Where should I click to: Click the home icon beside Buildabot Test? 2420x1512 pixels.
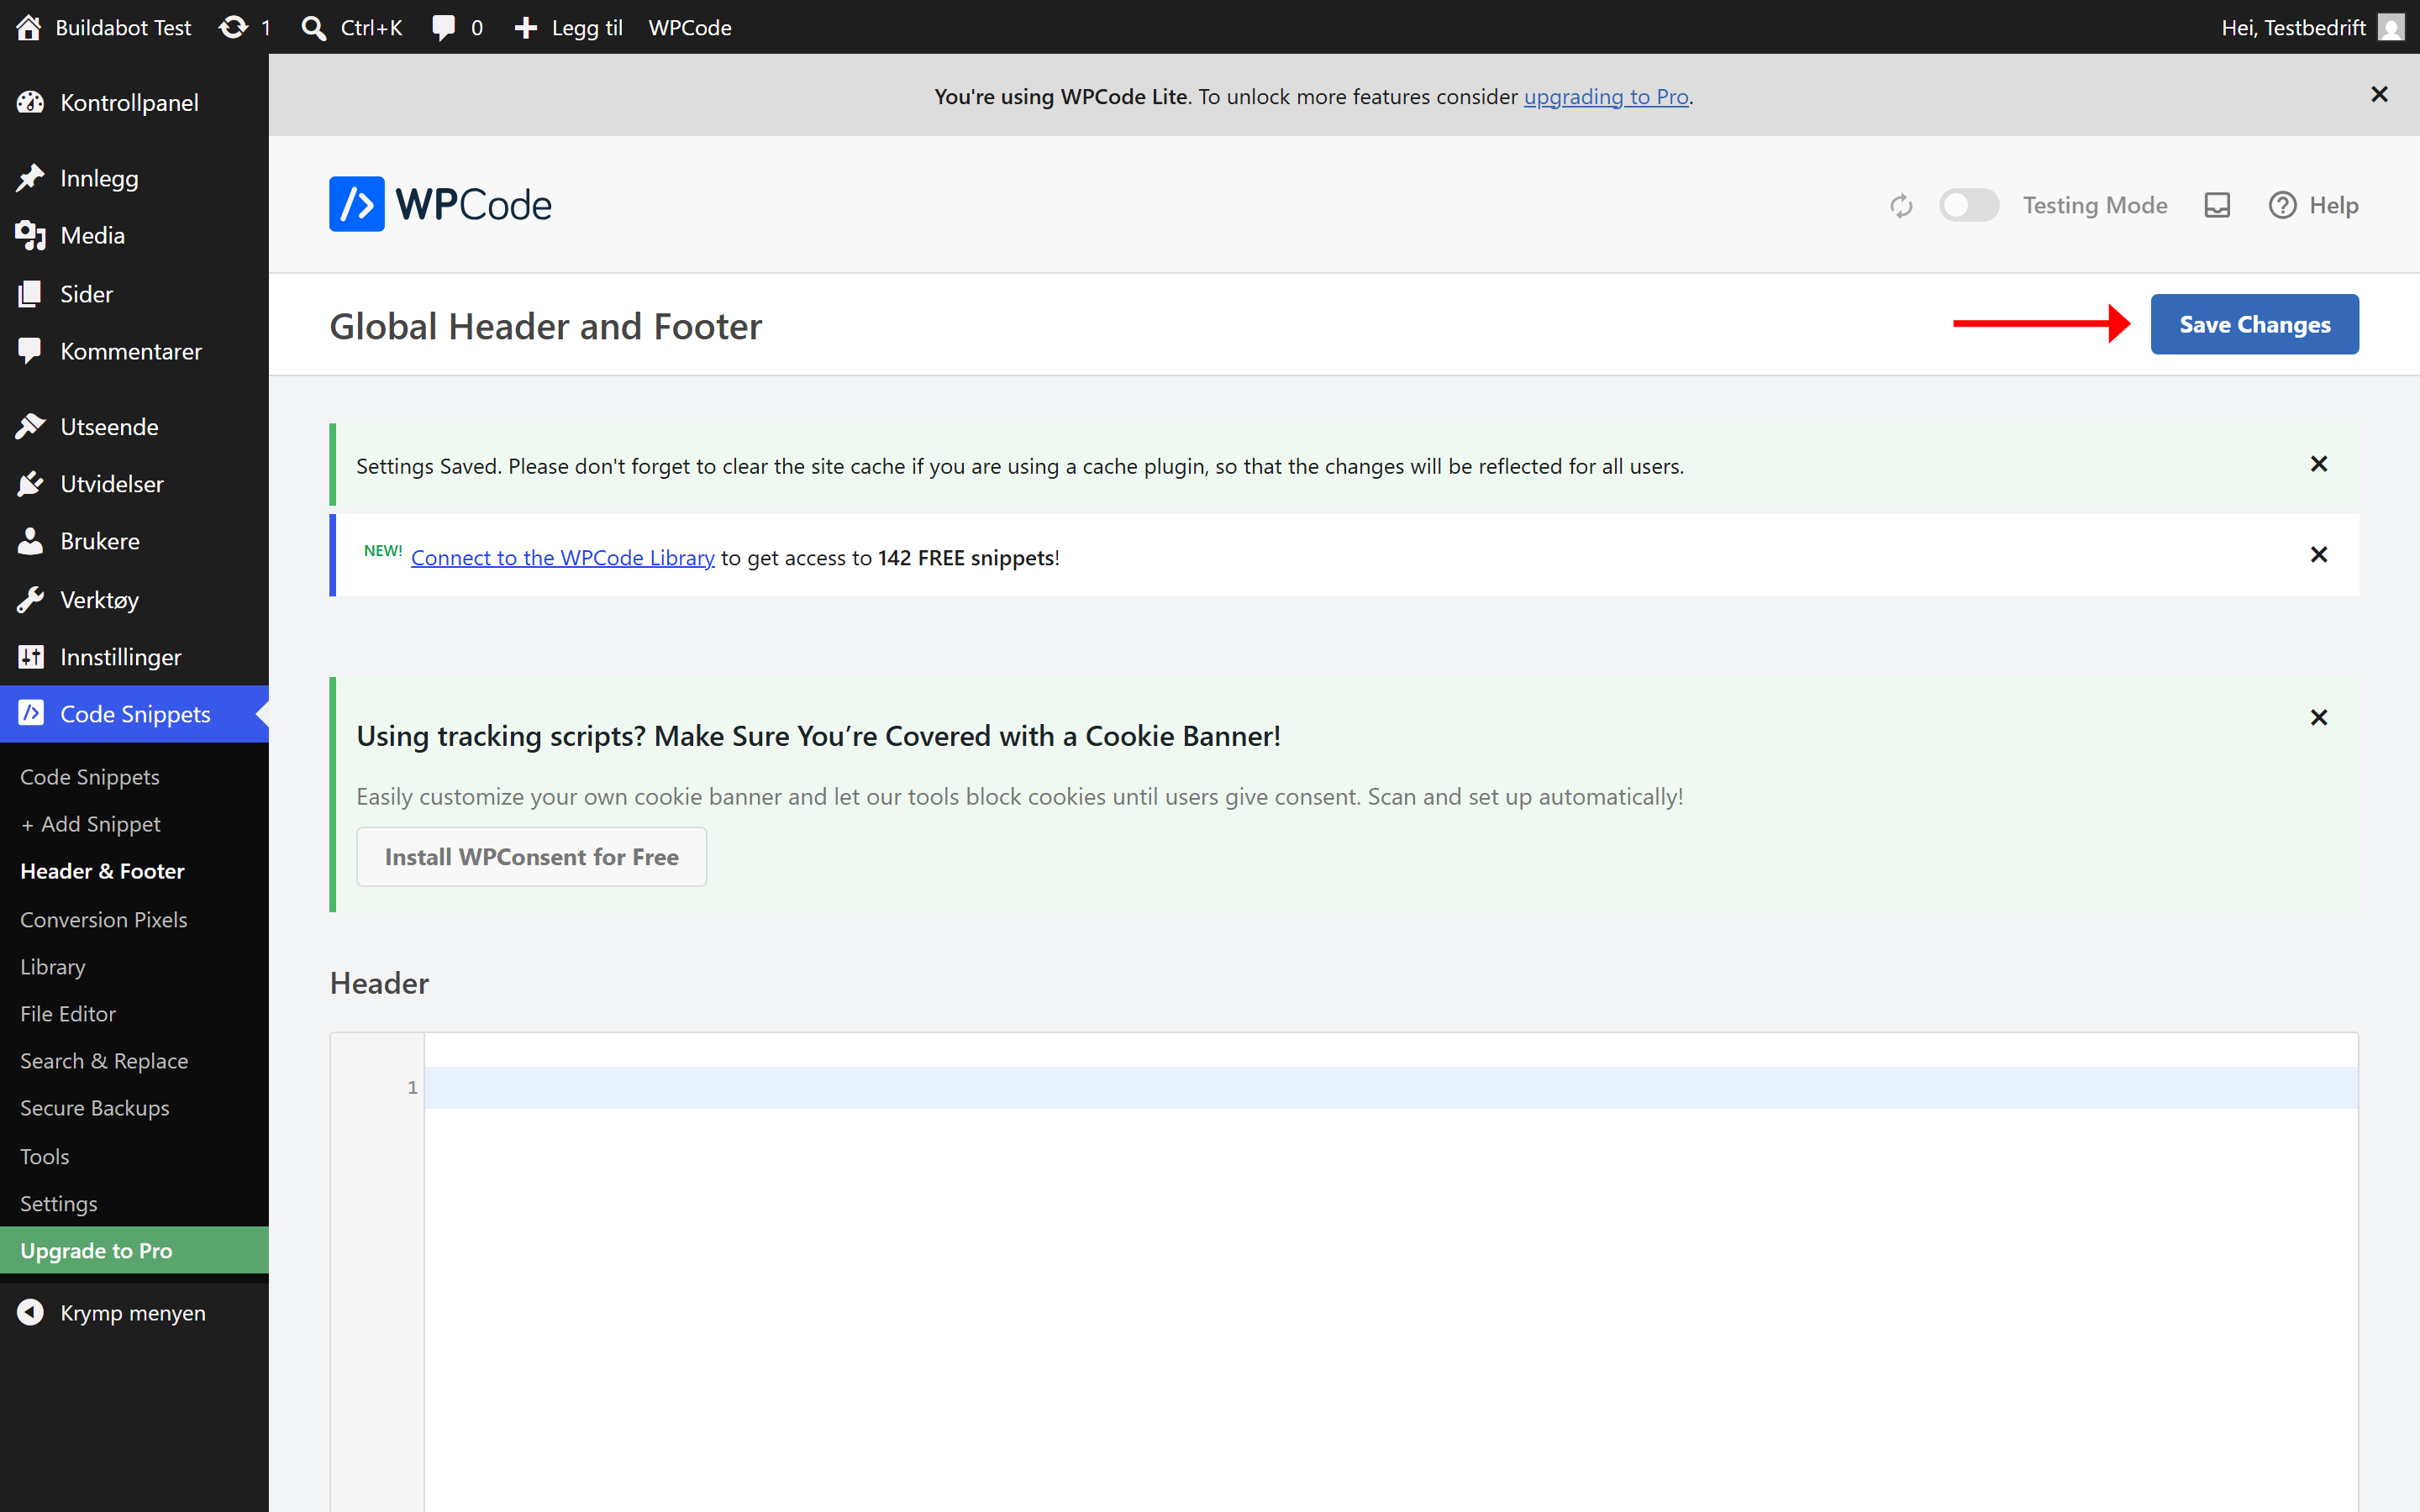[28, 27]
